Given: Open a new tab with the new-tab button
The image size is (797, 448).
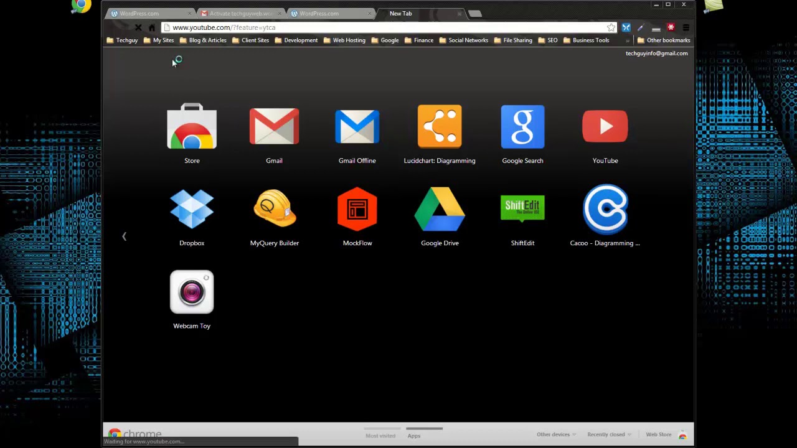Looking at the screenshot, I should coord(474,14).
